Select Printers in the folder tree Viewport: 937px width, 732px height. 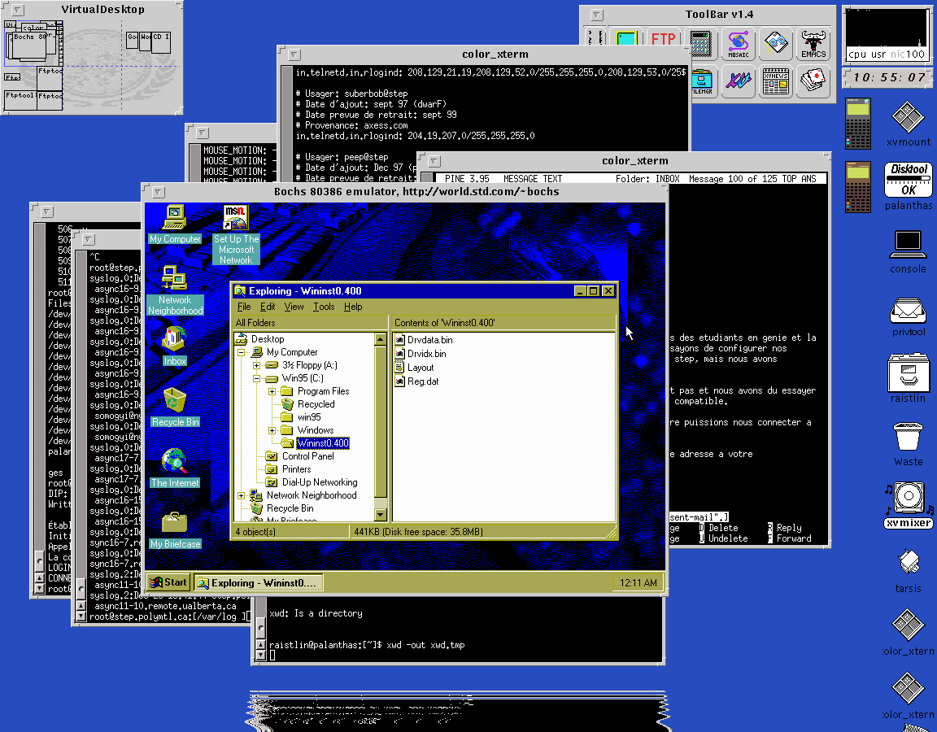[x=290, y=469]
